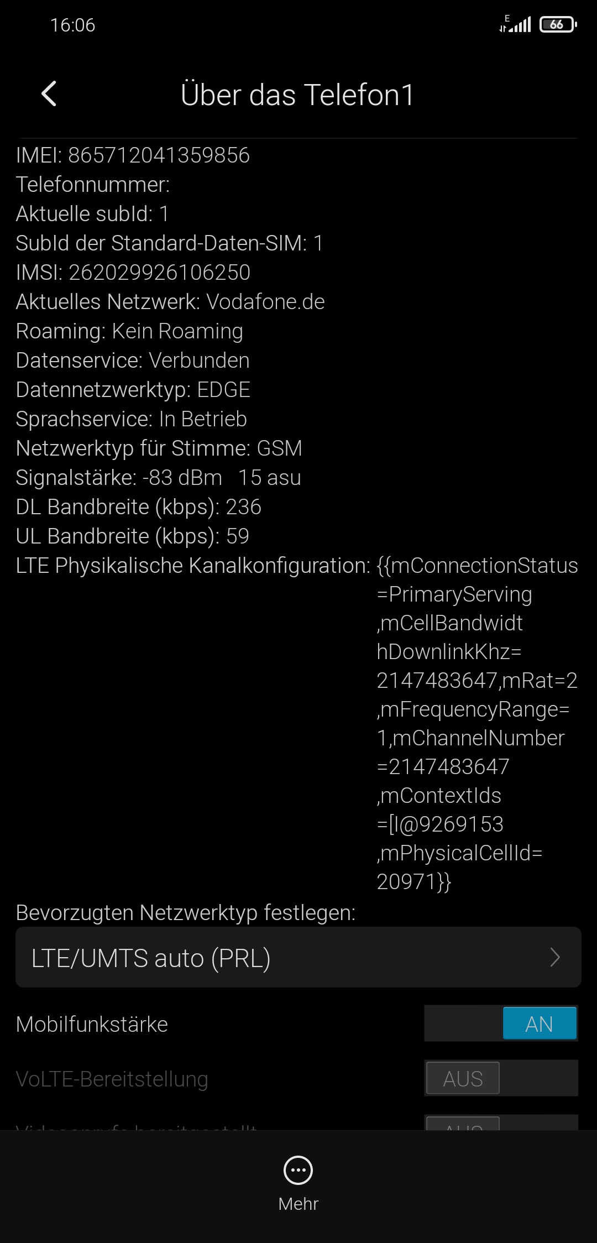Toggle the VoLTE-Bereitstellung switch

pos(501,1078)
